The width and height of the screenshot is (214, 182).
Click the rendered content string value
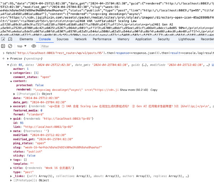[76, 90]
